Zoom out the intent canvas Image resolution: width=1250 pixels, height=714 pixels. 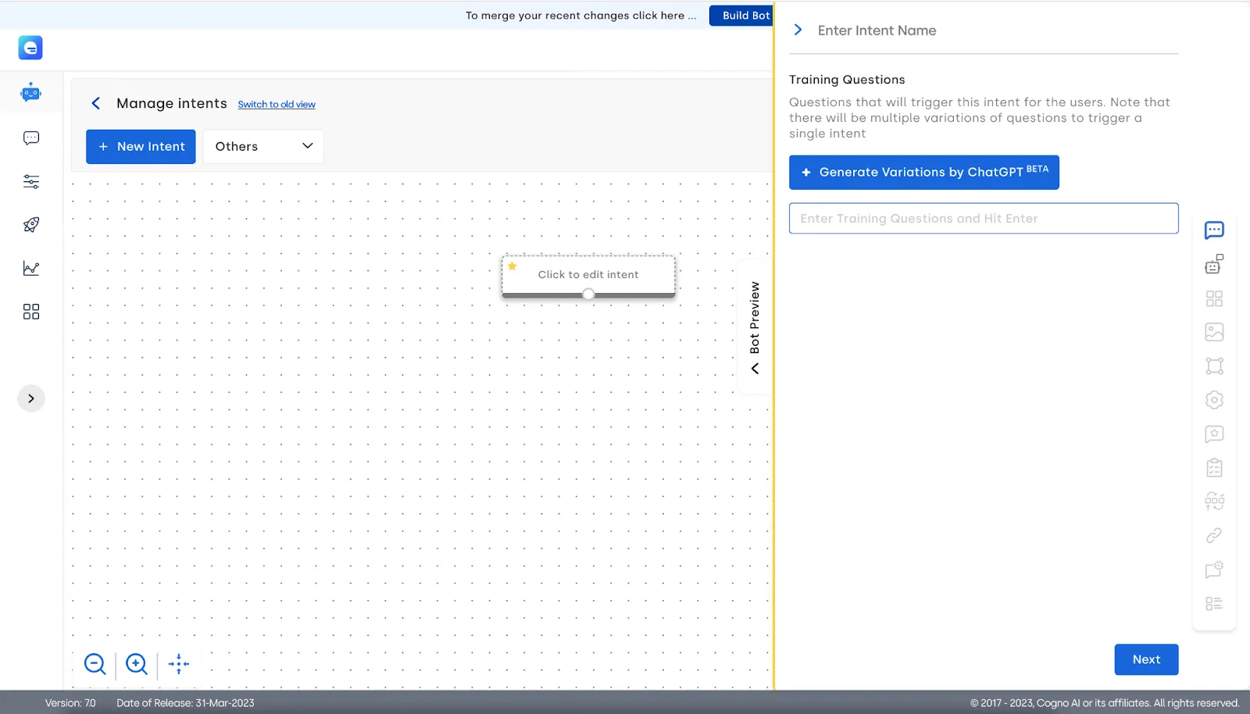95,664
